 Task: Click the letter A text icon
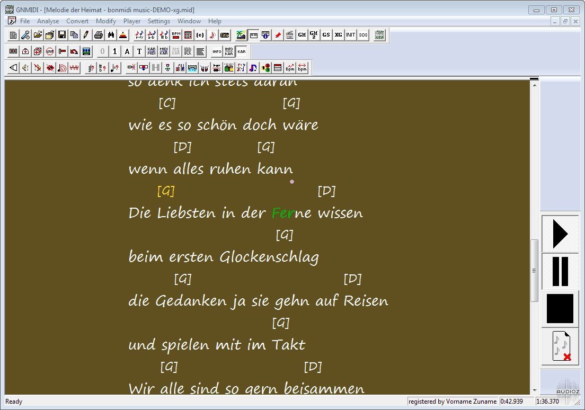(127, 51)
